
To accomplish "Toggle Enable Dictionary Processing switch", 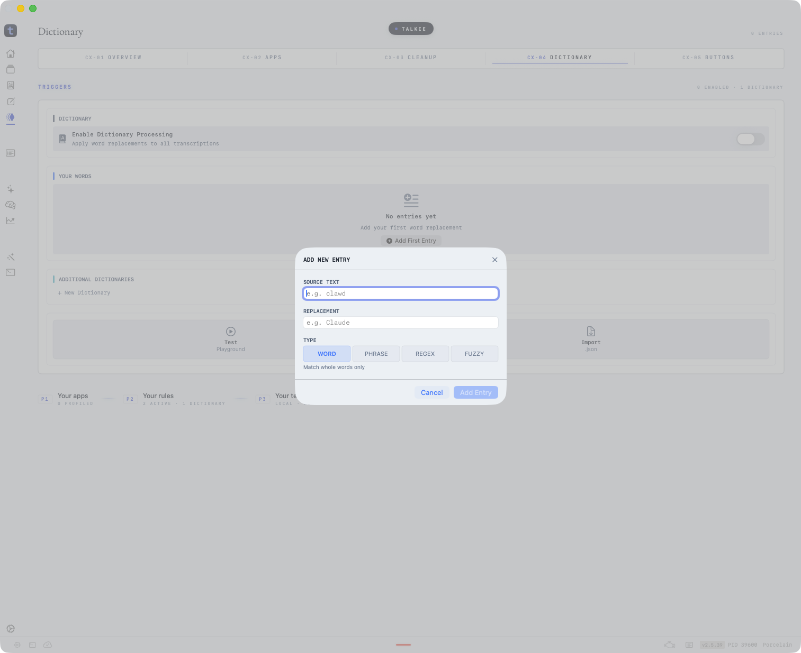I will pos(750,139).
